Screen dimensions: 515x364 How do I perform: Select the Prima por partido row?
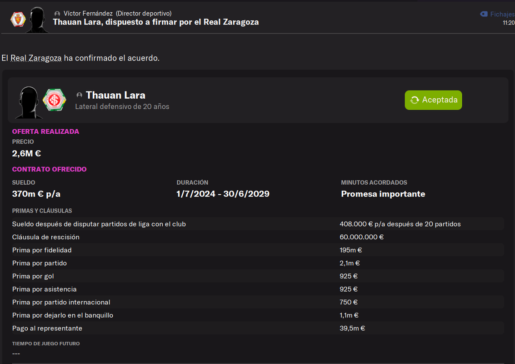(258, 263)
